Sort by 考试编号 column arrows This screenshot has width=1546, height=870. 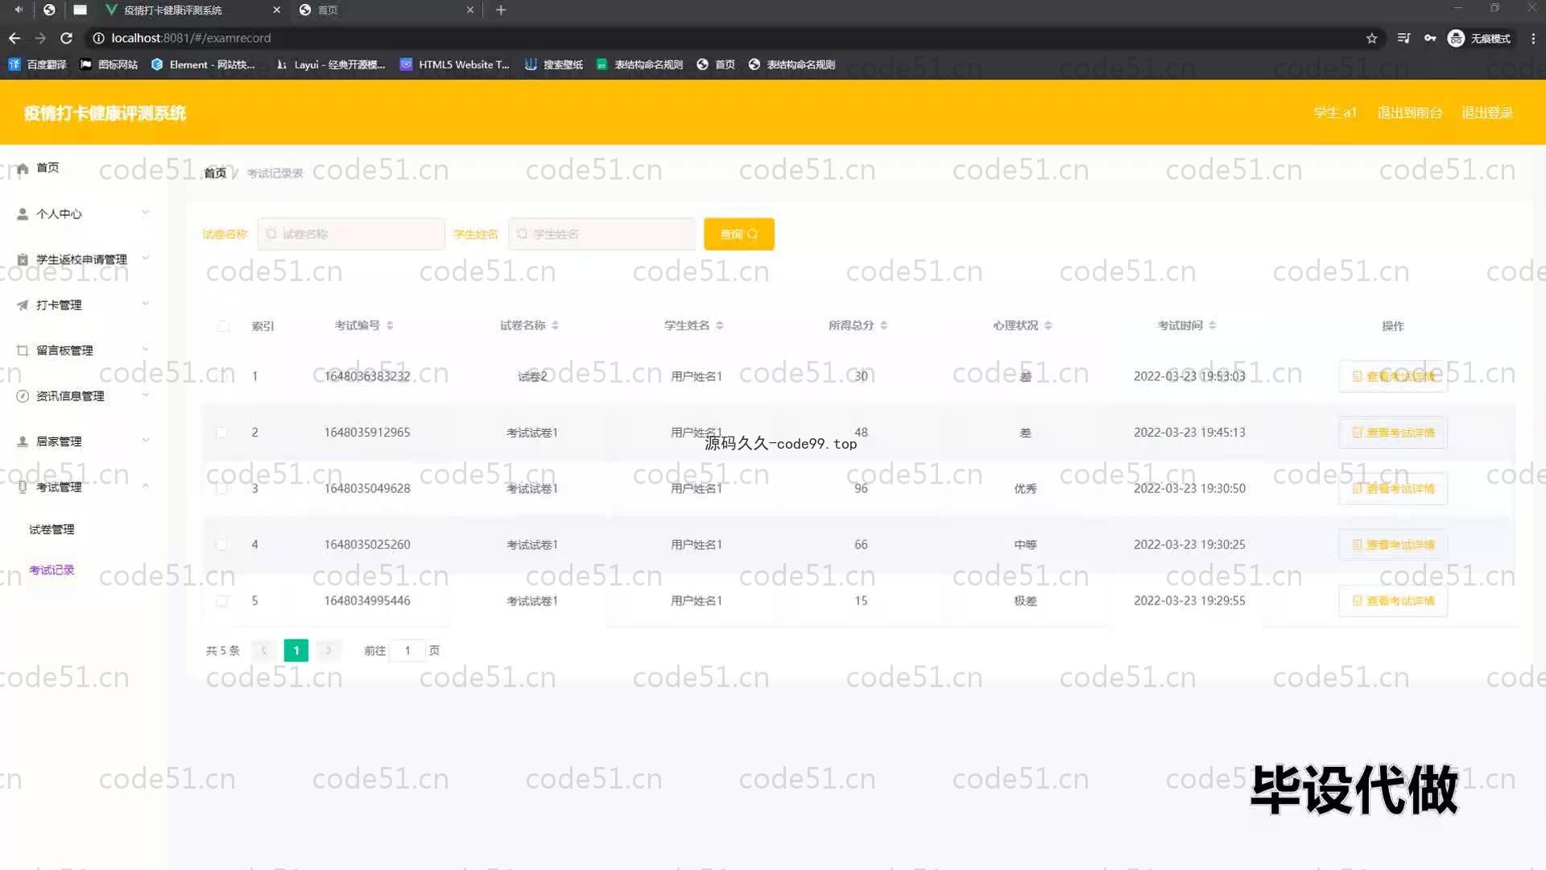pos(390,325)
